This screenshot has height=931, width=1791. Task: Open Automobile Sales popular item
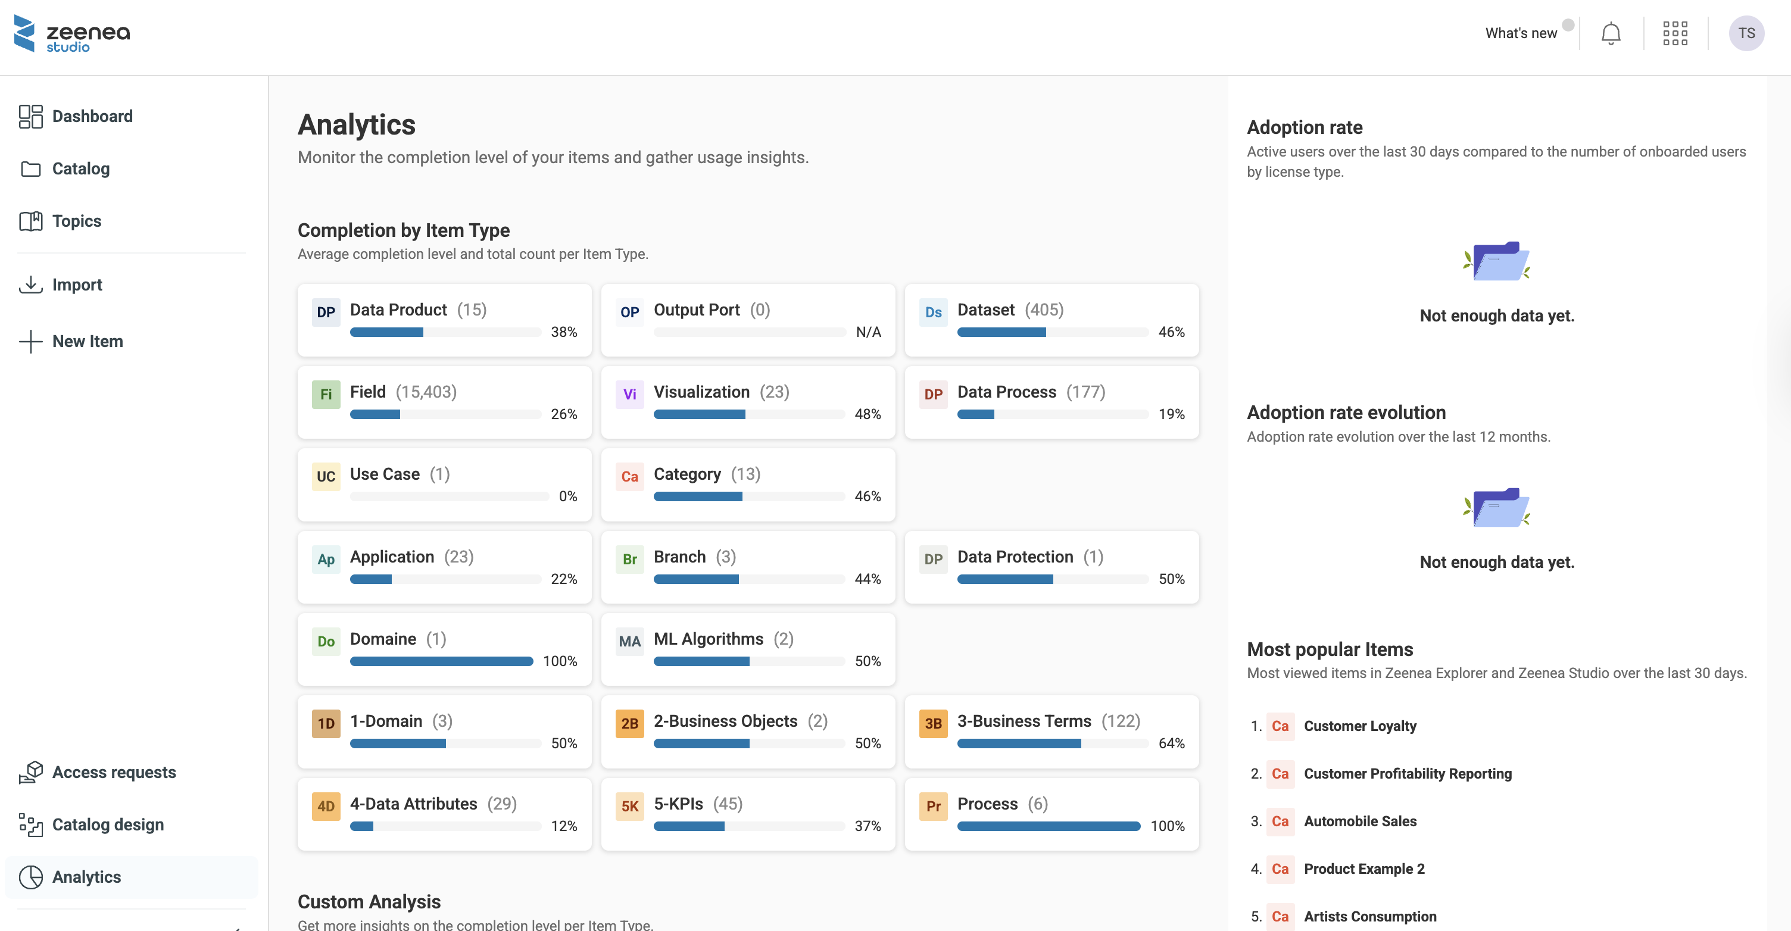tap(1359, 821)
